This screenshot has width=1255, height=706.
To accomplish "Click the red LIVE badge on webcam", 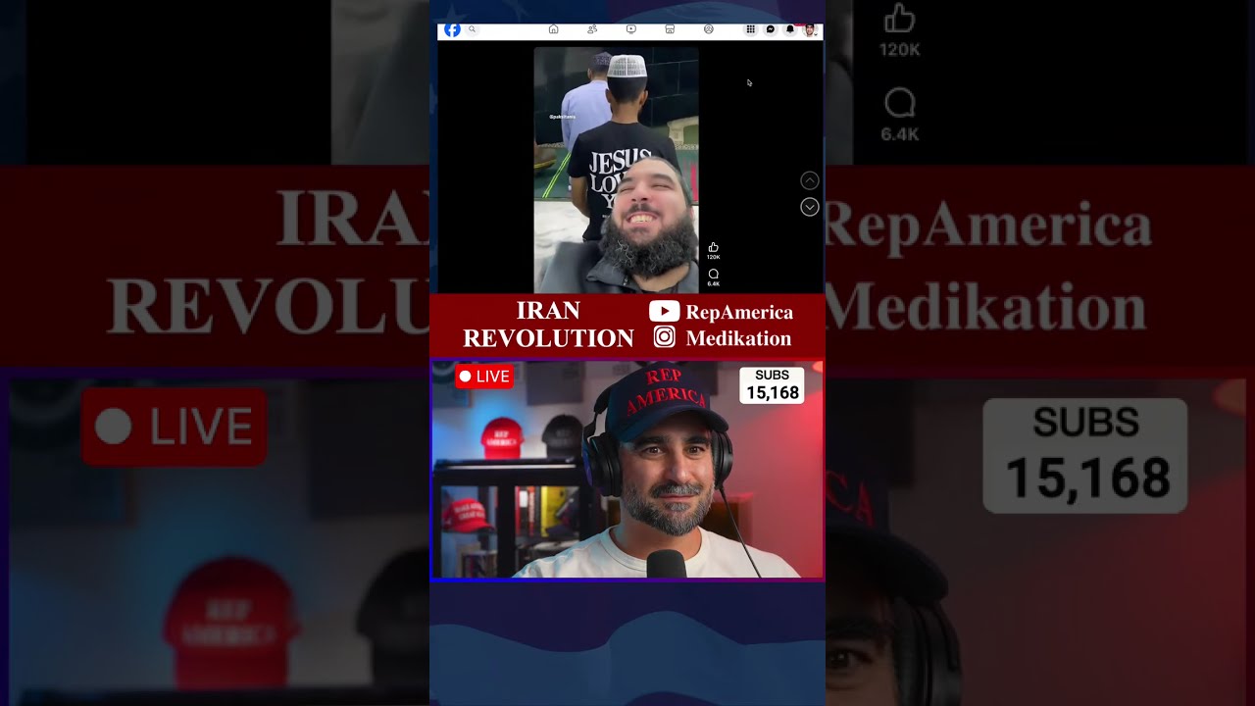I will point(484,377).
